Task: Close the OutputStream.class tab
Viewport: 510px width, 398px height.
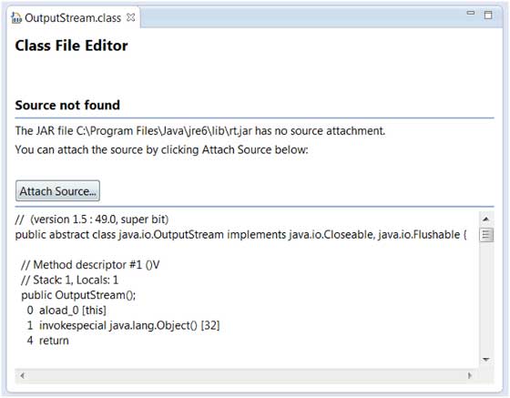Action: pos(131,17)
